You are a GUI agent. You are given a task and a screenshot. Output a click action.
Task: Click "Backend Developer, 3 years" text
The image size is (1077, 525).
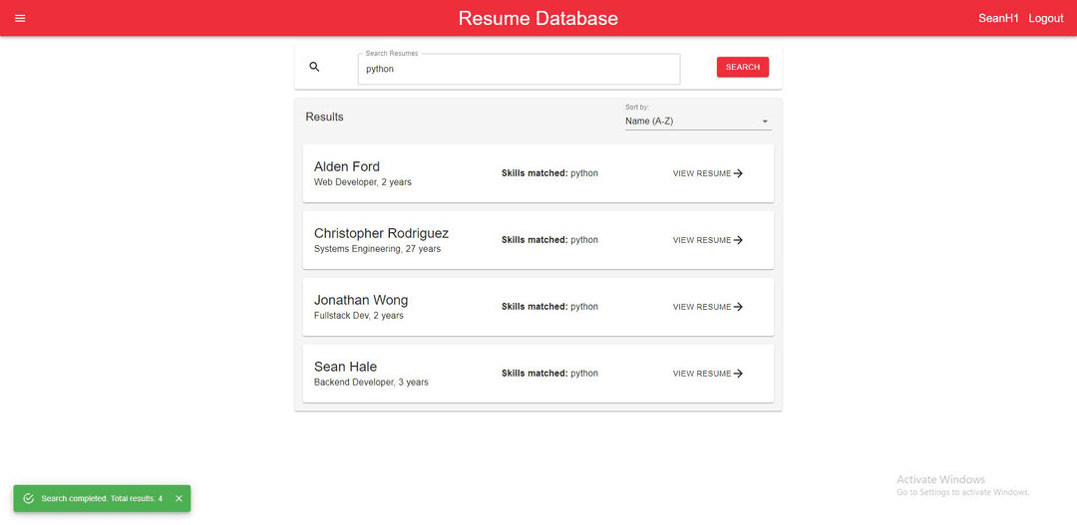[371, 383]
